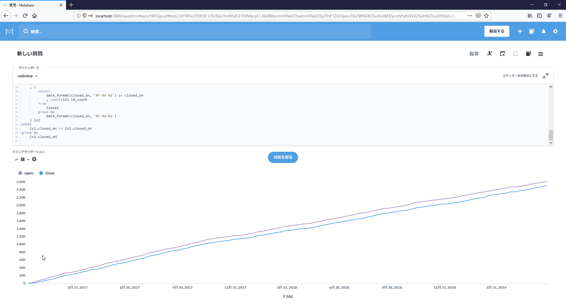
Task: Open the data reference icon near title
Action: pos(529,54)
